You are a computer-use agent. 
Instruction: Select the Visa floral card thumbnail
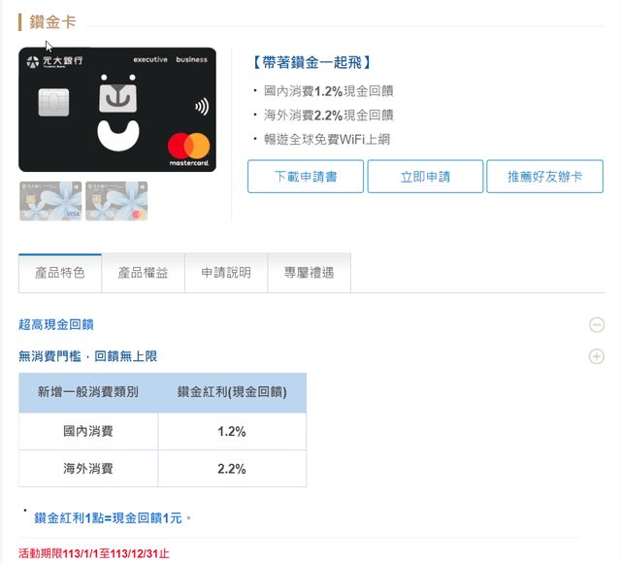[x=49, y=201]
